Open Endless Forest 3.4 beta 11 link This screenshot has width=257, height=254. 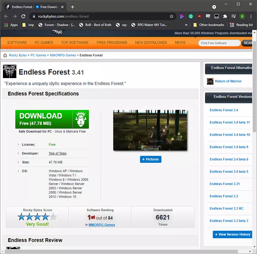(229, 122)
